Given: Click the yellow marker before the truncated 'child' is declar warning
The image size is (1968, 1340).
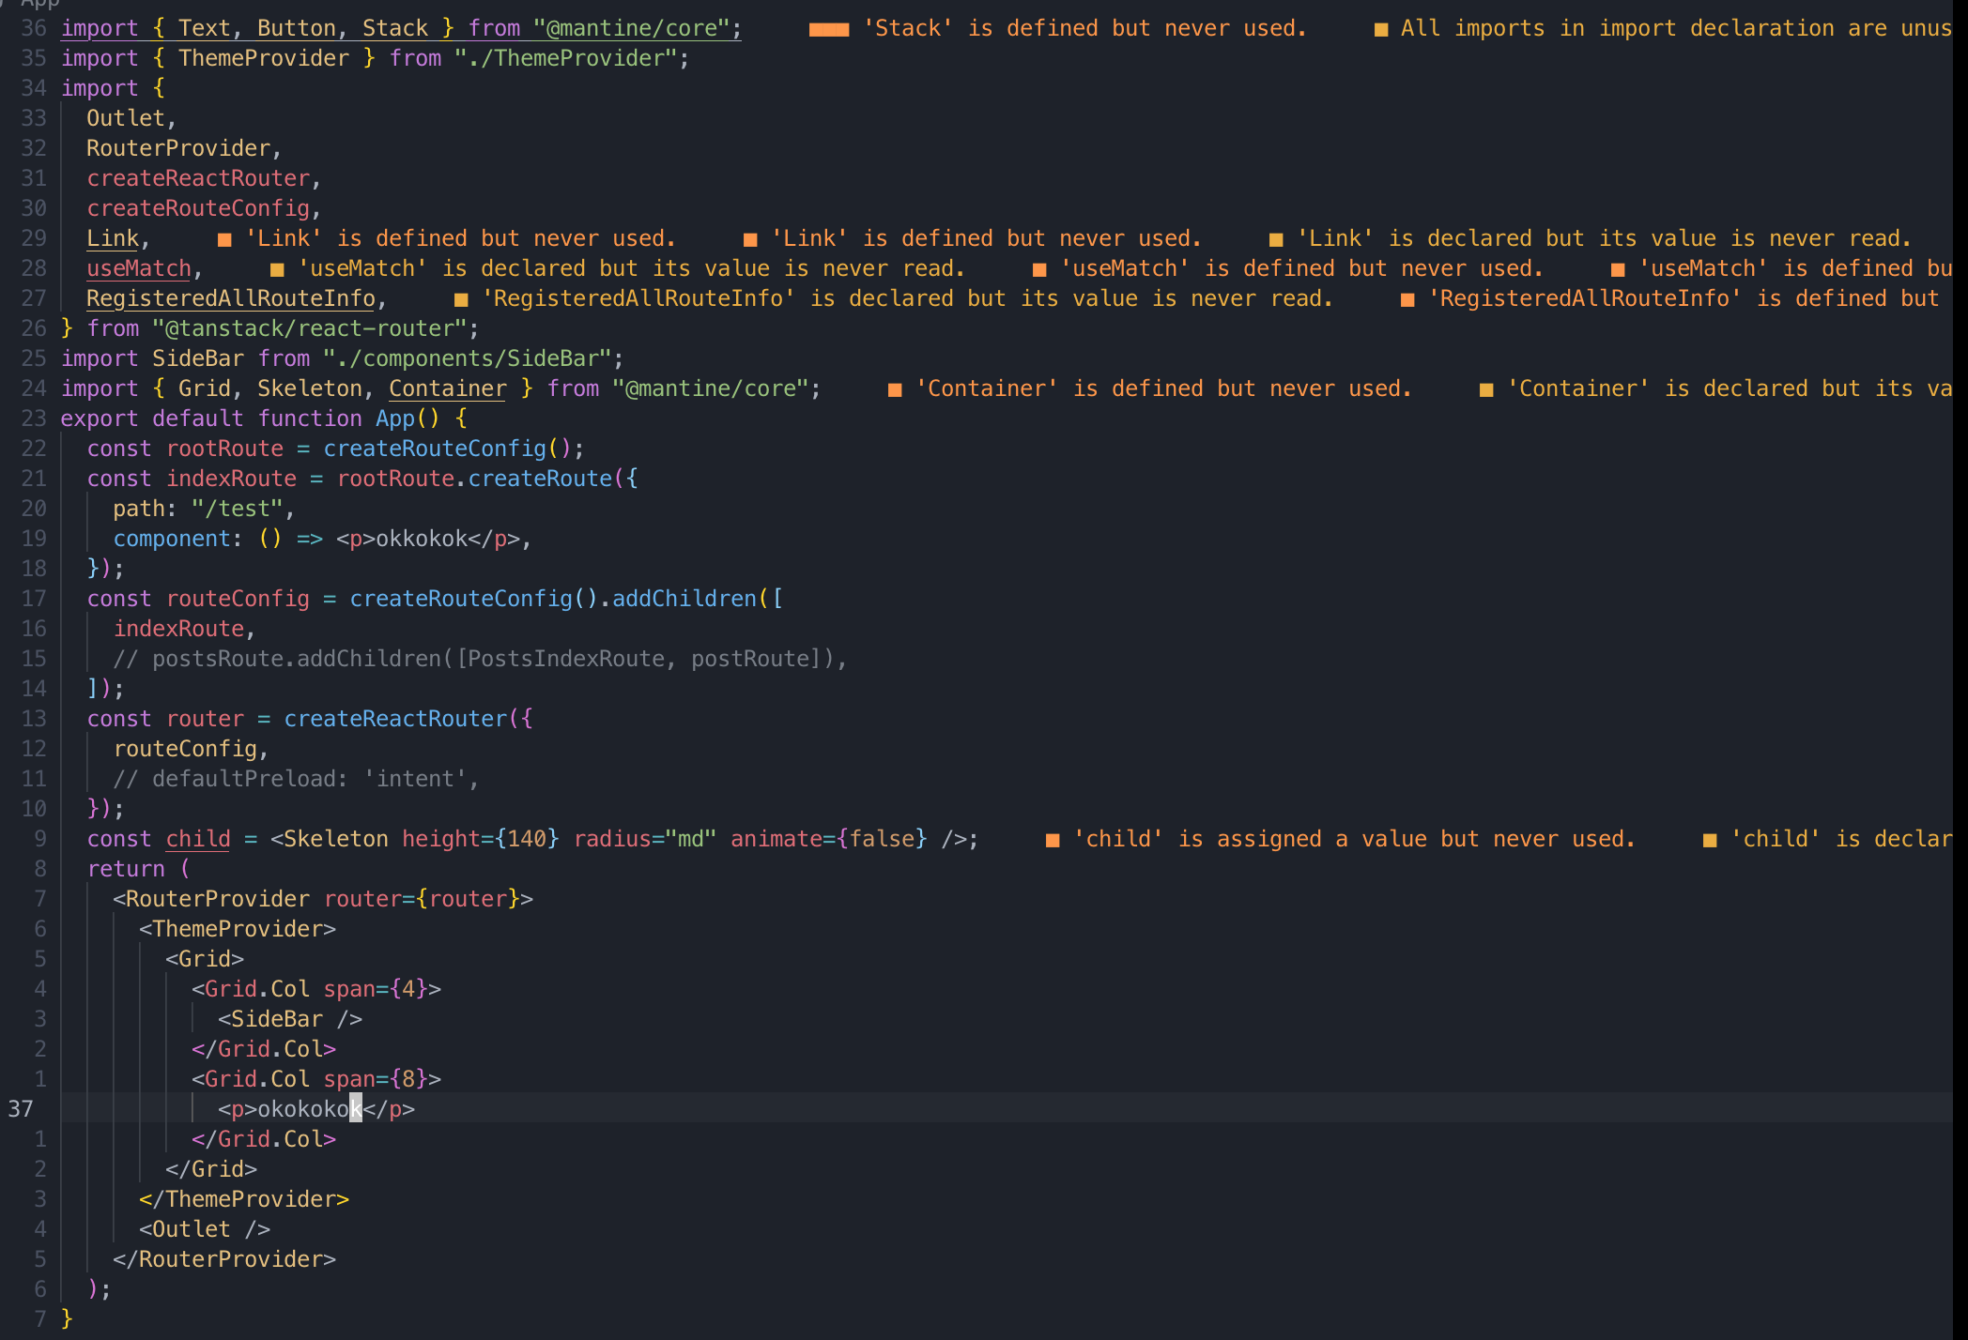Looking at the screenshot, I should point(1709,840).
